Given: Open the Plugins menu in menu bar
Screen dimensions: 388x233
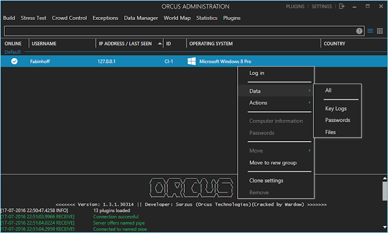Looking at the screenshot, I should coord(232,18).
